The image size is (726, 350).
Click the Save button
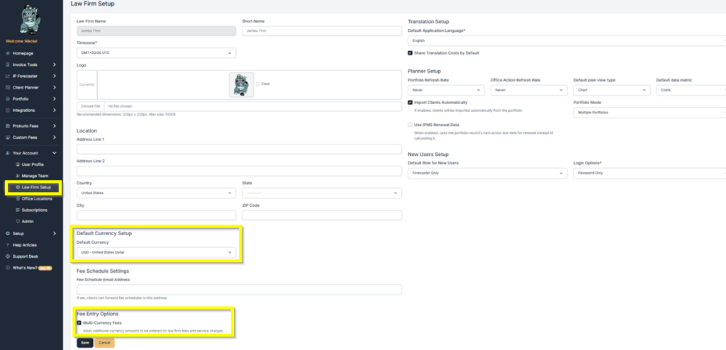tap(85, 343)
